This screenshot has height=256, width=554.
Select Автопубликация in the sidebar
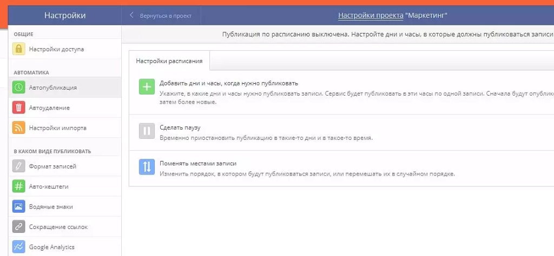click(x=65, y=87)
